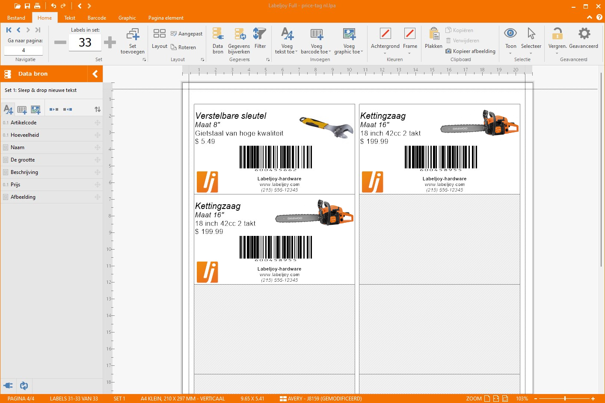Click Kopieer afbeelding in Clipboard
The image size is (605, 403).
[x=471, y=51]
